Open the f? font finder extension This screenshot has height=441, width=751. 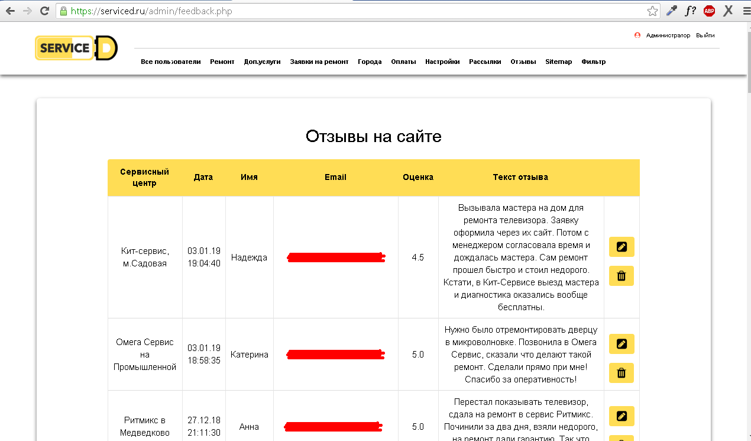pos(690,11)
